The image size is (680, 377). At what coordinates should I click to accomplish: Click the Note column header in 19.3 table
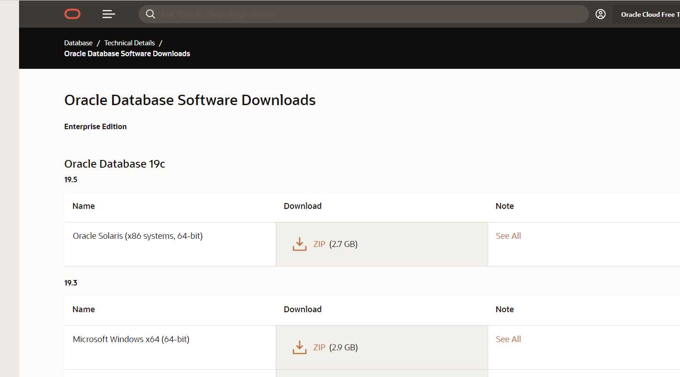pyautogui.click(x=504, y=309)
